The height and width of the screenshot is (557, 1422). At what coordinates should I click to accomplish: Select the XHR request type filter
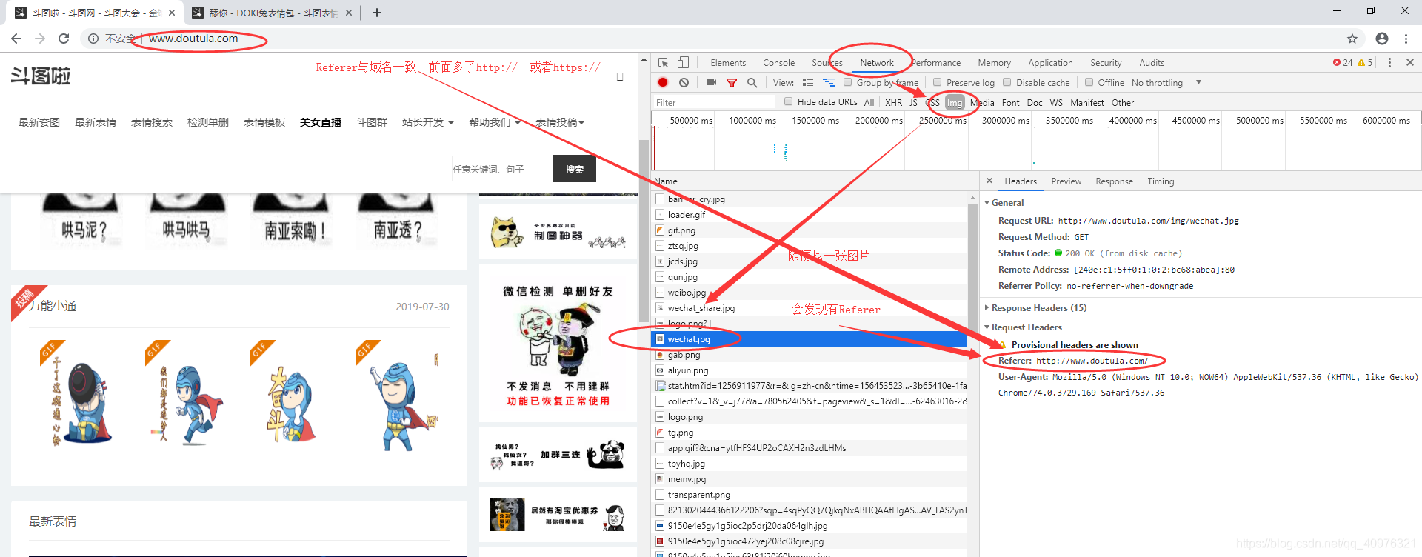click(894, 102)
